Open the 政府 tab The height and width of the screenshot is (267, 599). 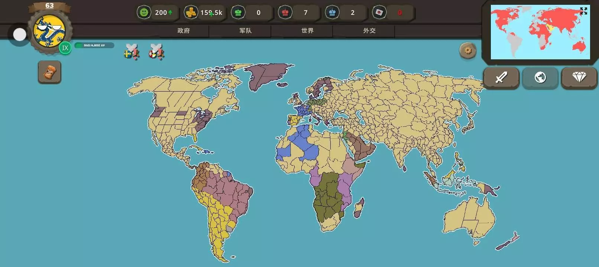pyautogui.click(x=184, y=31)
